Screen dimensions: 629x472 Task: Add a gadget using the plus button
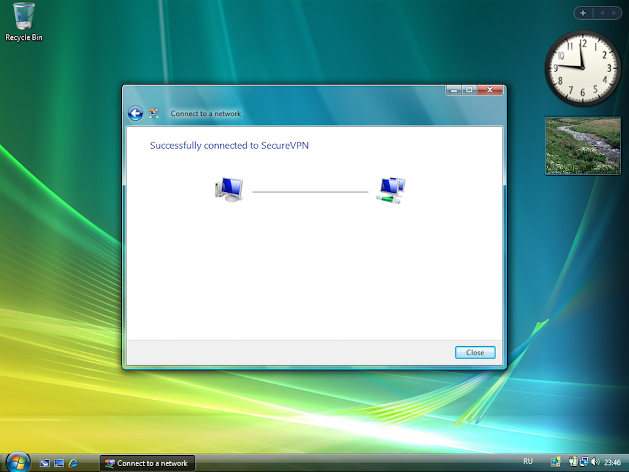coord(582,12)
